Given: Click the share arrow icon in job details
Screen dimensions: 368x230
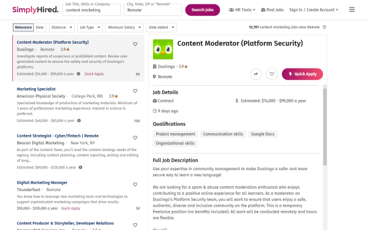Looking at the screenshot, I should point(256,74).
